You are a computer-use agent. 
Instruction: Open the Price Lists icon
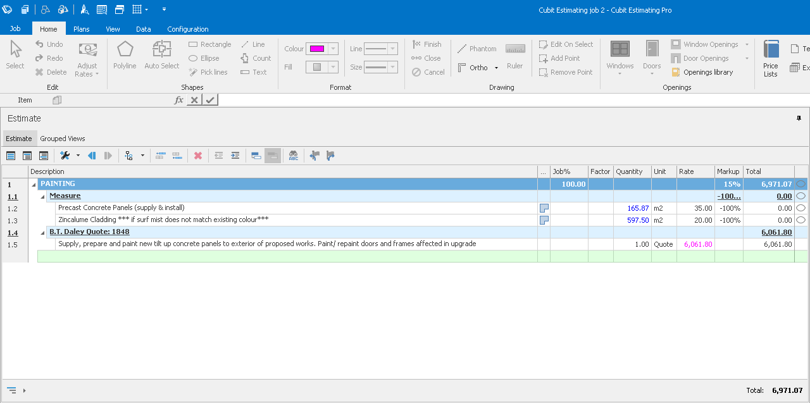[x=771, y=58]
